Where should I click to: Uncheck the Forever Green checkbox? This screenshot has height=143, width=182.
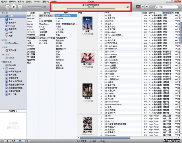click(x=106, y=102)
